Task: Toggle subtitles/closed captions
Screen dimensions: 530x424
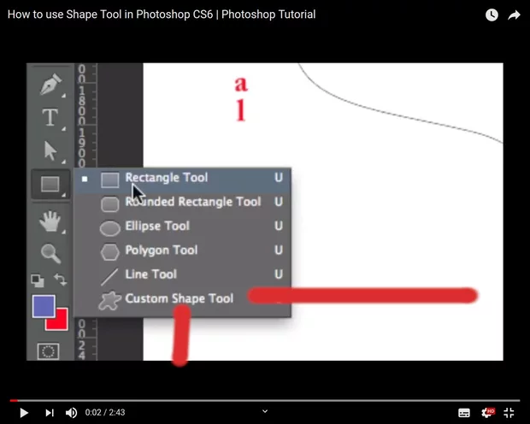Action: pyautogui.click(x=463, y=413)
